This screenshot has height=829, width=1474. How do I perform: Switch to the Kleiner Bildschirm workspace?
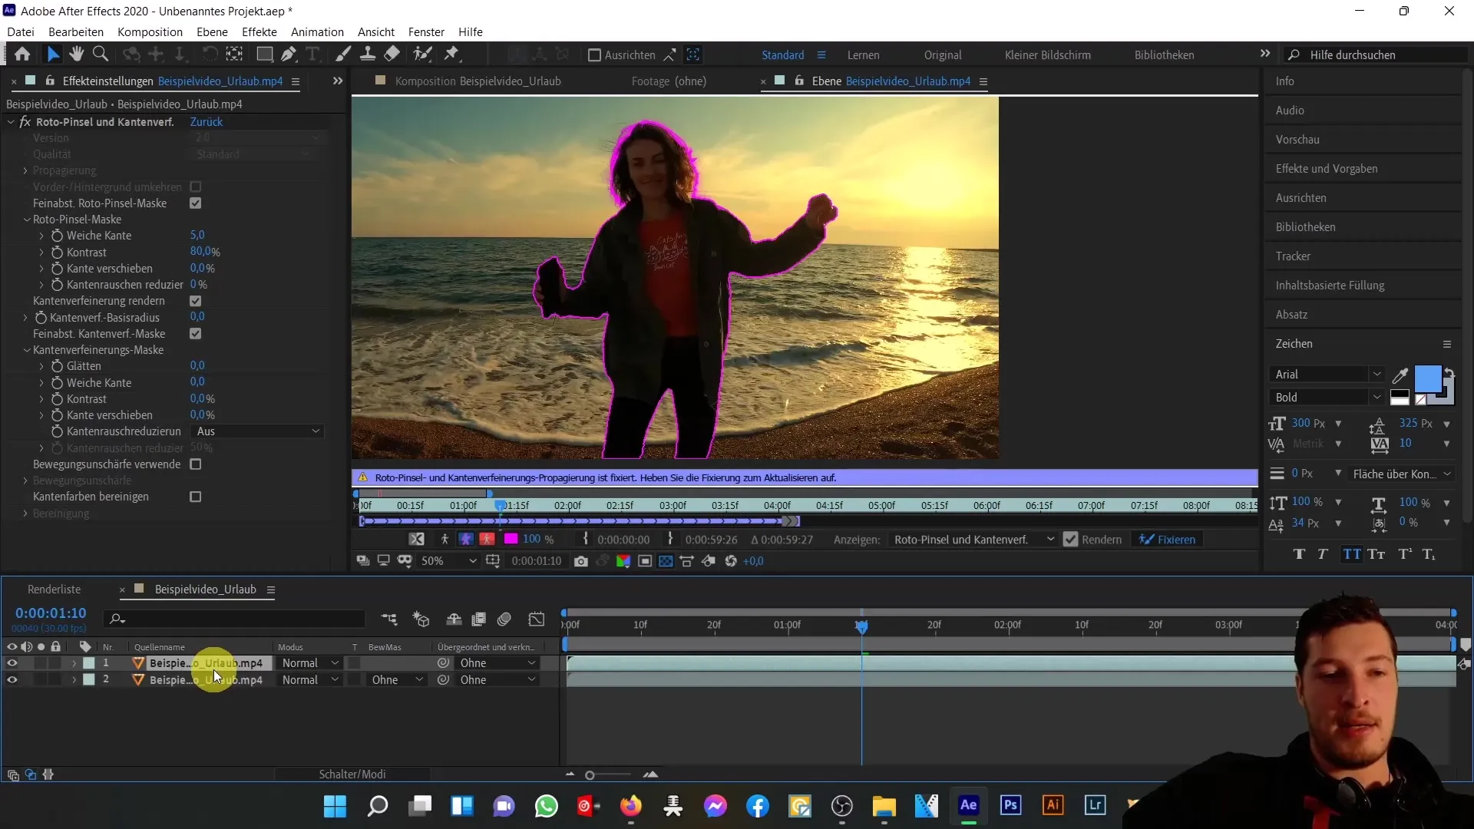click(1047, 55)
